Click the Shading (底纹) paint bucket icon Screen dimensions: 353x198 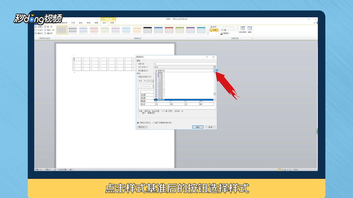pyautogui.click(x=211, y=27)
